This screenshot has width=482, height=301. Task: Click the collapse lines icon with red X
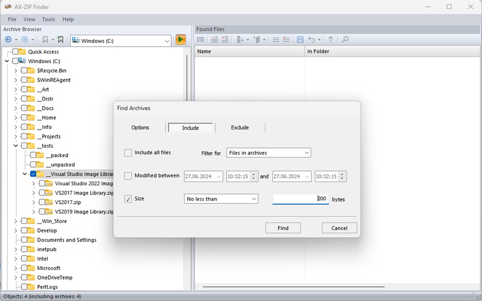coord(225,39)
